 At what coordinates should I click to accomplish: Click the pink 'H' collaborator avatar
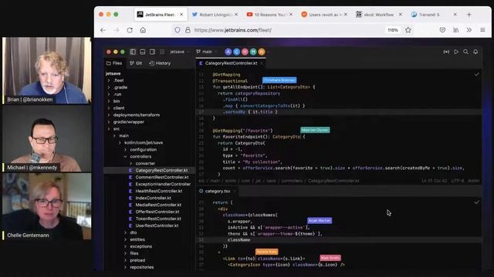click(x=245, y=52)
